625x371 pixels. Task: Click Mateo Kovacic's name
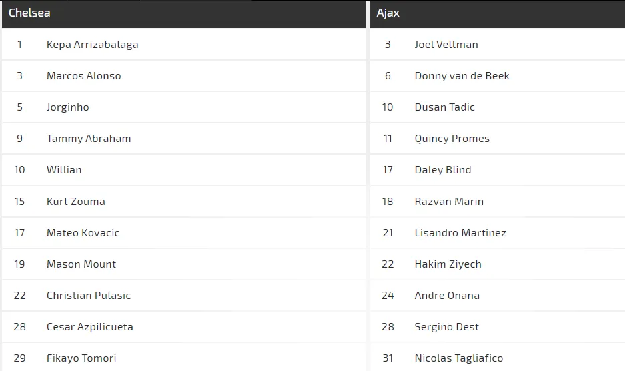83,233
